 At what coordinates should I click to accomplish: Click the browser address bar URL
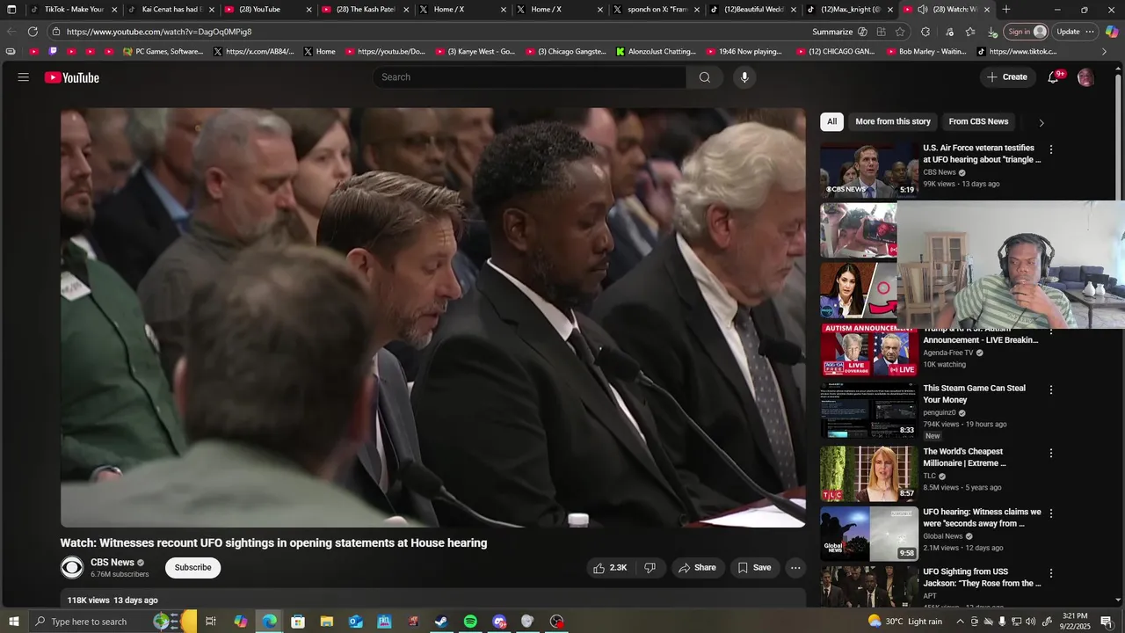click(x=158, y=32)
